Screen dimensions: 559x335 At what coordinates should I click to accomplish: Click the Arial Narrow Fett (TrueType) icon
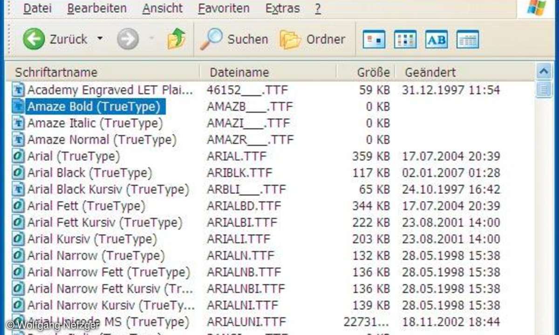click(x=18, y=272)
